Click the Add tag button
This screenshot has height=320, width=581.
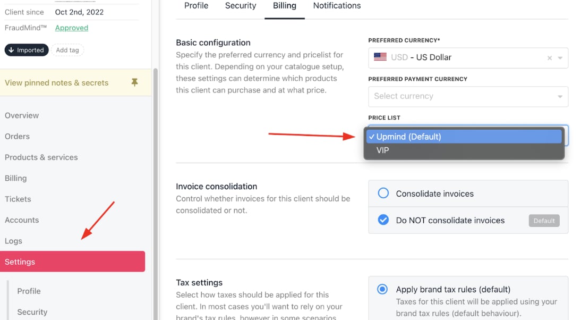pyautogui.click(x=67, y=50)
